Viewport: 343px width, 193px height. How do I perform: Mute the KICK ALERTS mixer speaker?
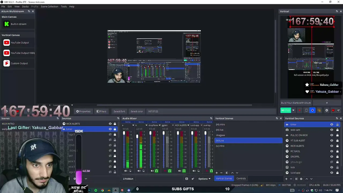click(x=179, y=171)
